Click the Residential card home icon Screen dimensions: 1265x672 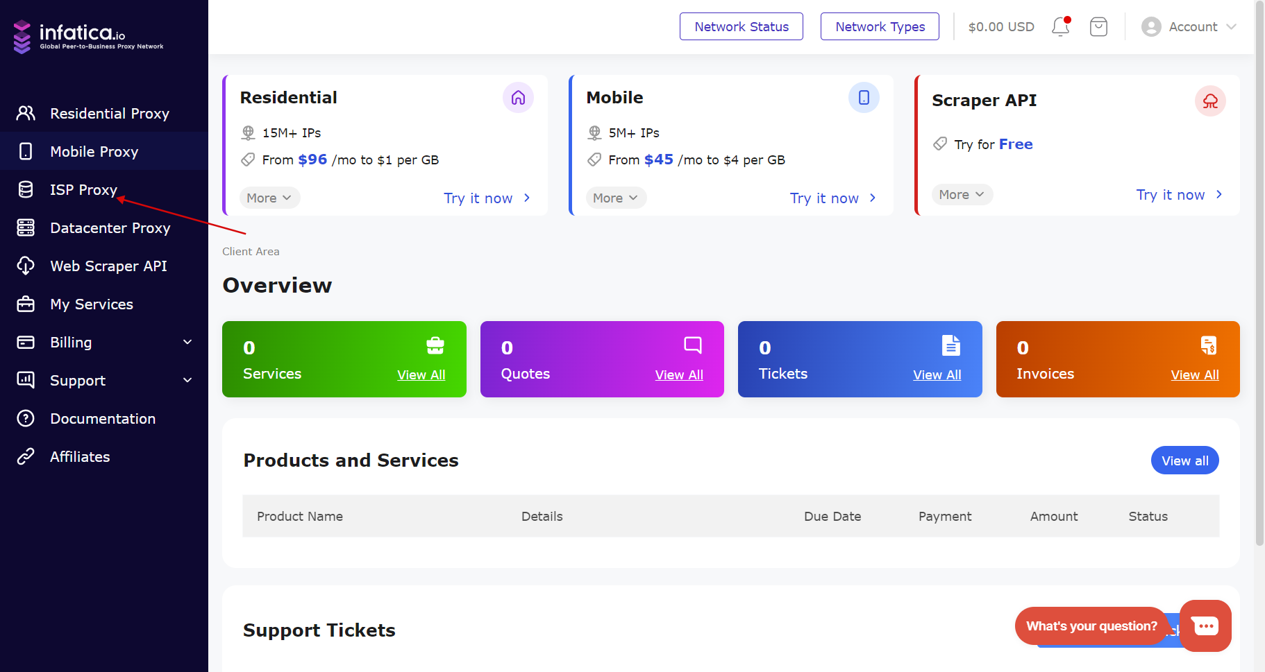point(518,98)
